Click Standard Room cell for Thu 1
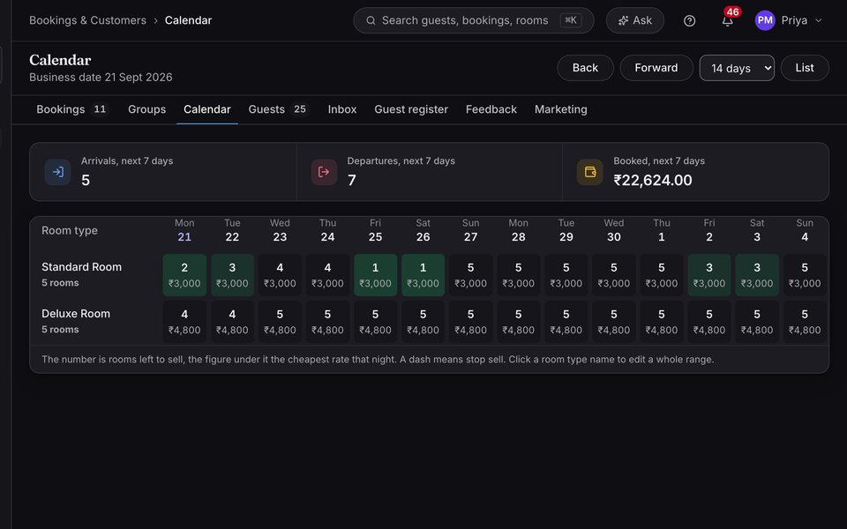Image resolution: width=847 pixels, height=529 pixels. 662,275
